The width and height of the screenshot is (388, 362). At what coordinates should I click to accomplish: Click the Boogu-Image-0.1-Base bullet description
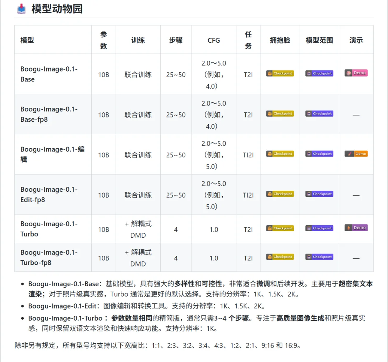(x=200, y=289)
